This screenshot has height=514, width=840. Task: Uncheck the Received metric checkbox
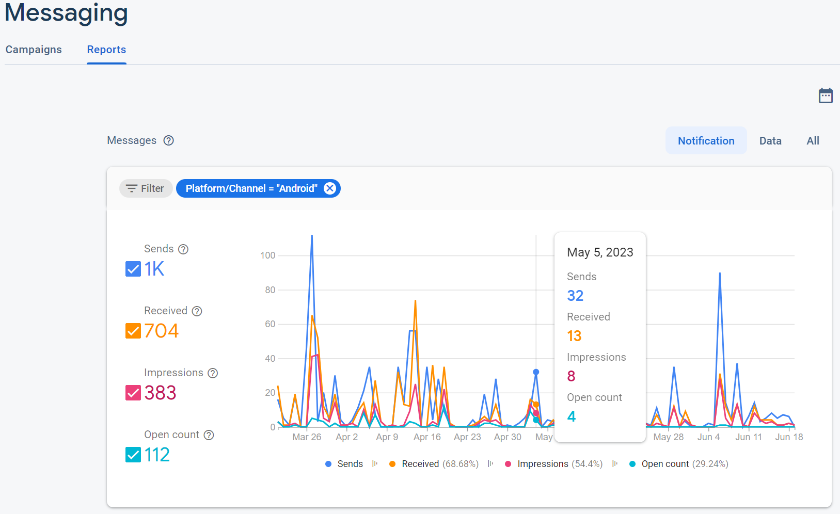point(133,331)
